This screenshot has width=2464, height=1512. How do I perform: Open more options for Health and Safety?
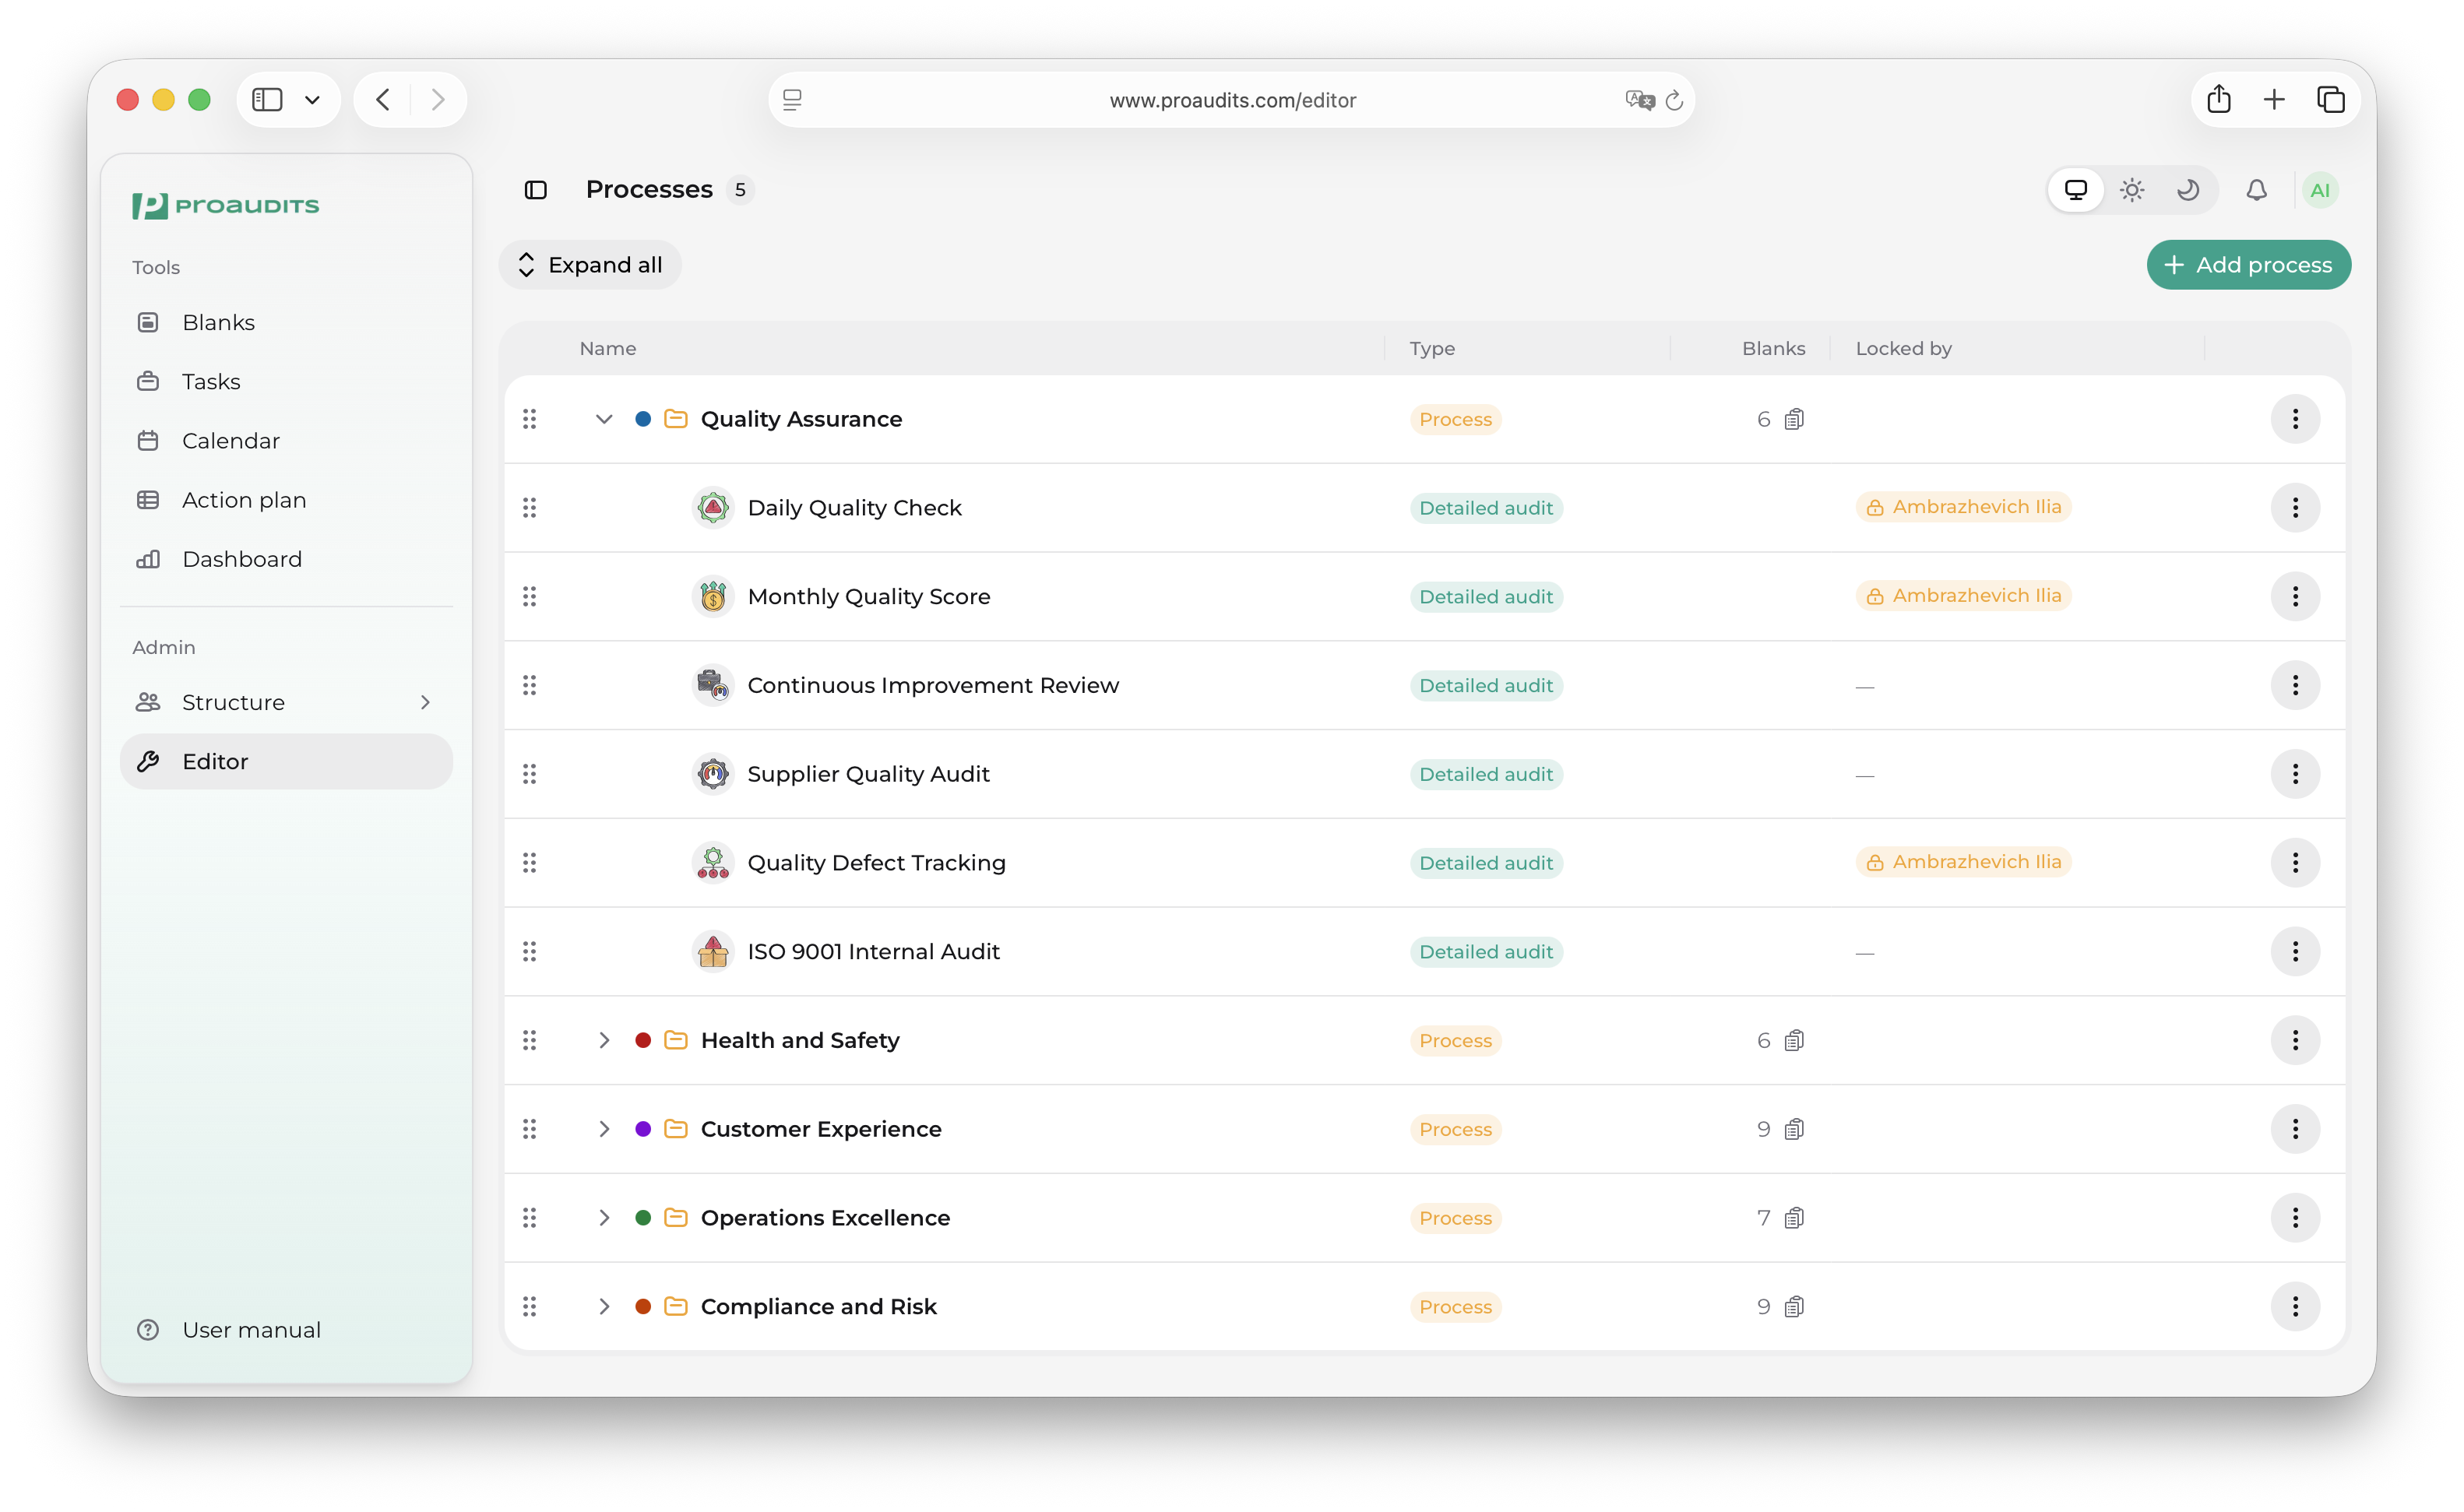pos(2295,1040)
